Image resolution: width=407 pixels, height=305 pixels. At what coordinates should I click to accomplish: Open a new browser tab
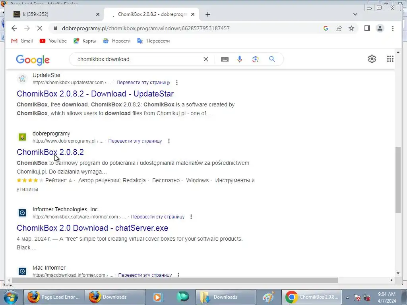point(207,14)
